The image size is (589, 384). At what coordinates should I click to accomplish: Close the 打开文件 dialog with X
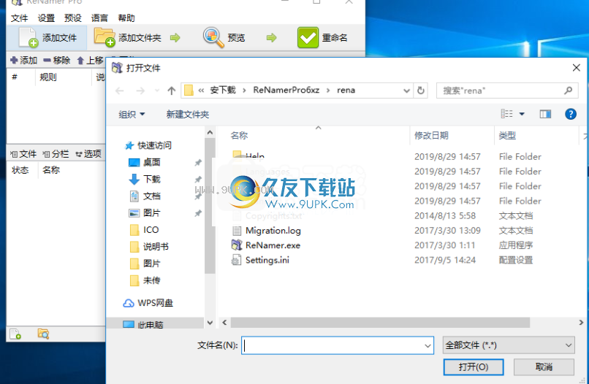coord(577,68)
